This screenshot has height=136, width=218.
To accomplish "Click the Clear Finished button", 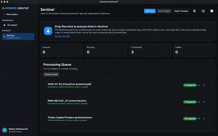I will pyautogui.click(x=181, y=11).
